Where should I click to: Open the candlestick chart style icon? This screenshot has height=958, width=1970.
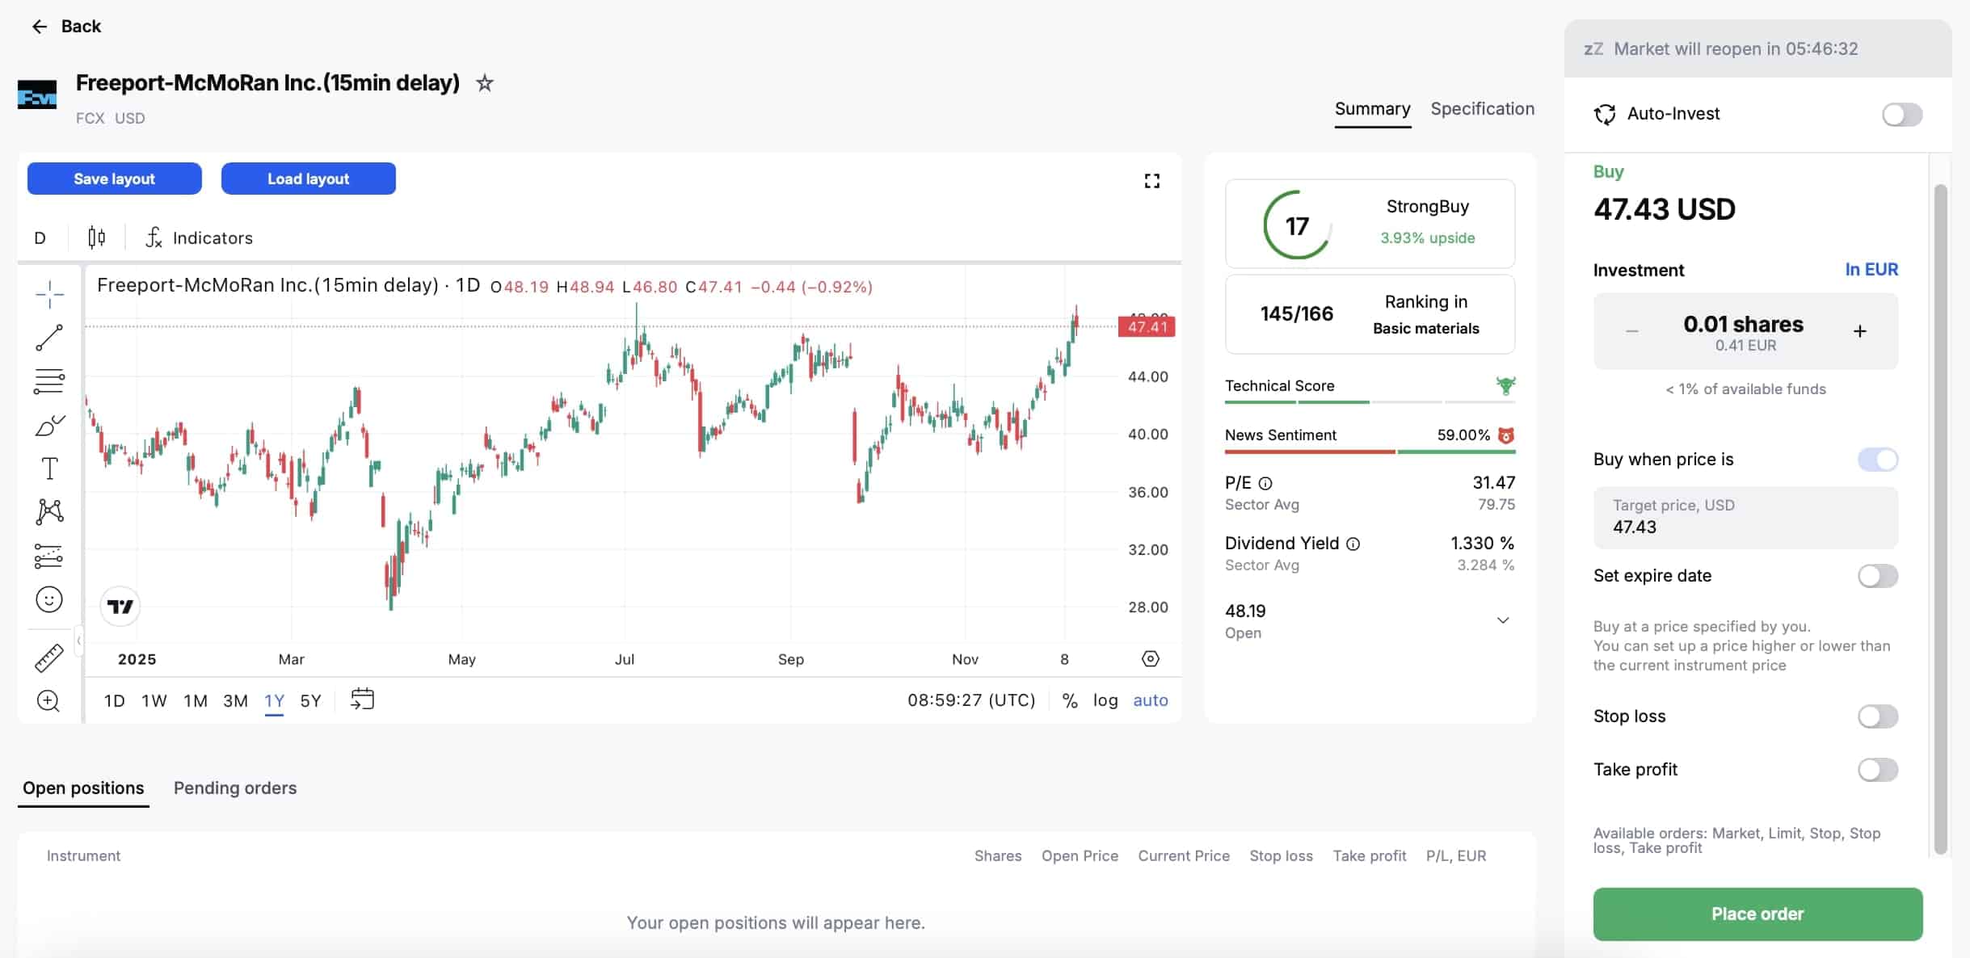[x=96, y=237]
